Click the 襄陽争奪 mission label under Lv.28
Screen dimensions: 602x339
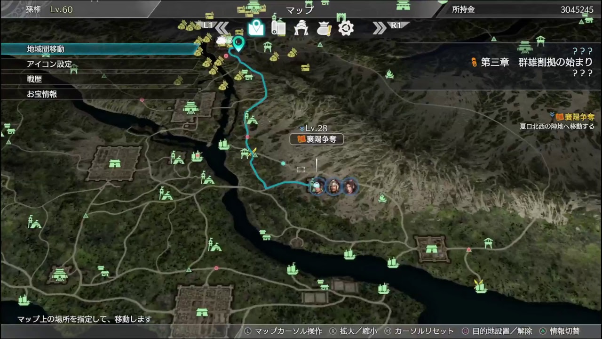click(316, 139)
